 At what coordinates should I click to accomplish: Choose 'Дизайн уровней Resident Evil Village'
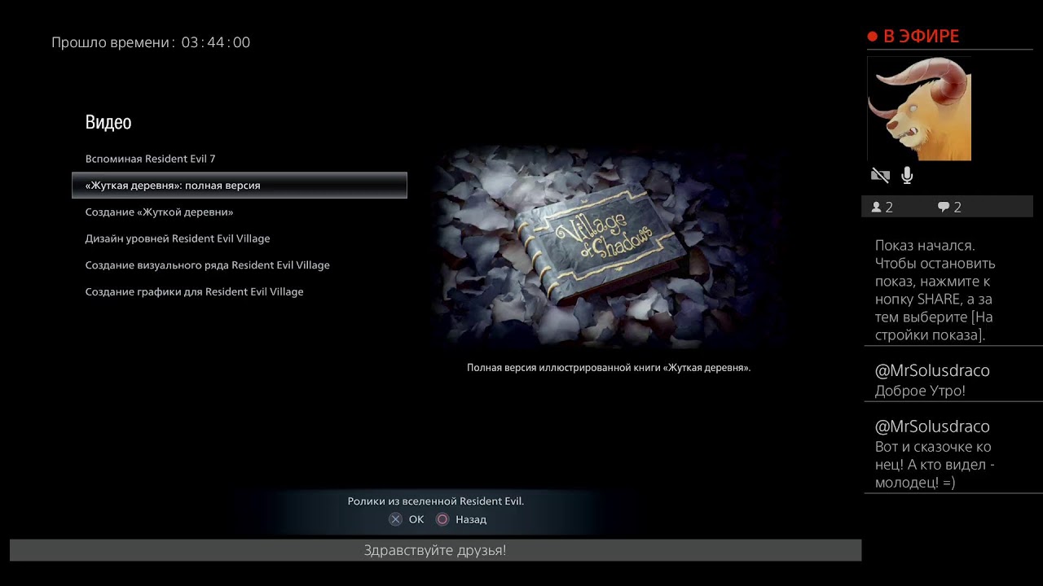point(178,238)
